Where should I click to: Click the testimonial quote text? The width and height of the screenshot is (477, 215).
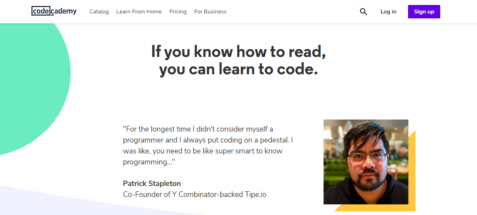[x=209, y=145]
